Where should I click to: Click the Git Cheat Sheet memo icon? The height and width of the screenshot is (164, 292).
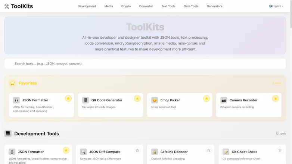[x=226, y=152]
